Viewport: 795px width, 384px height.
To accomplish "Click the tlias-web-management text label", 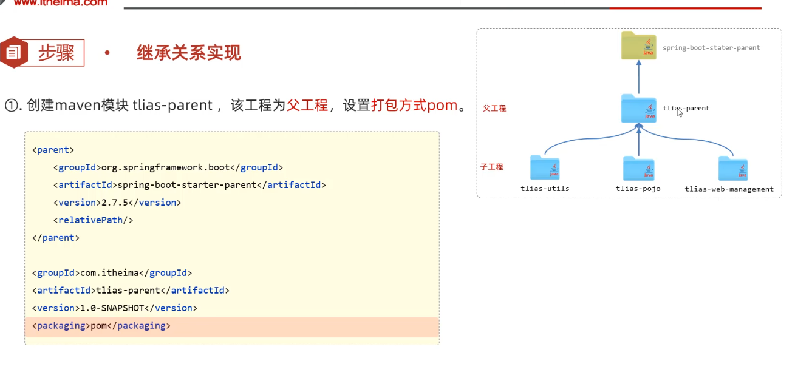I will tap(729, 189).
